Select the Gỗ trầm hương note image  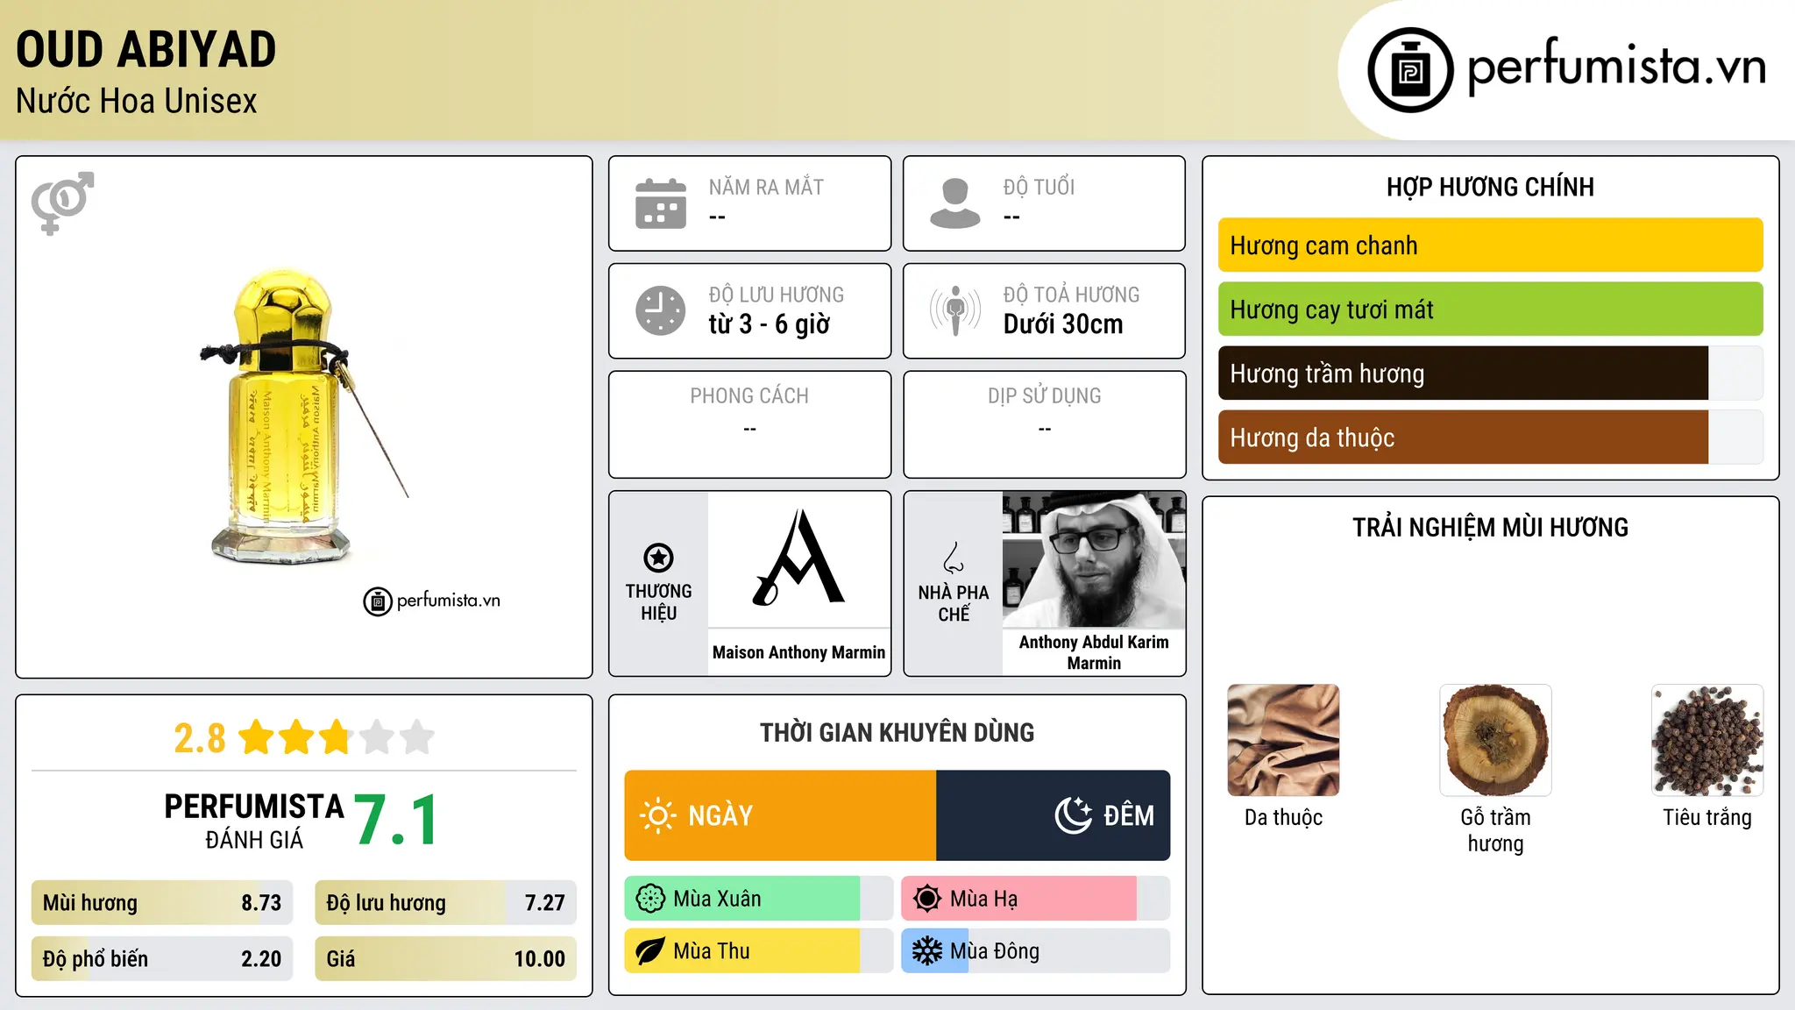click(1495, 740)
